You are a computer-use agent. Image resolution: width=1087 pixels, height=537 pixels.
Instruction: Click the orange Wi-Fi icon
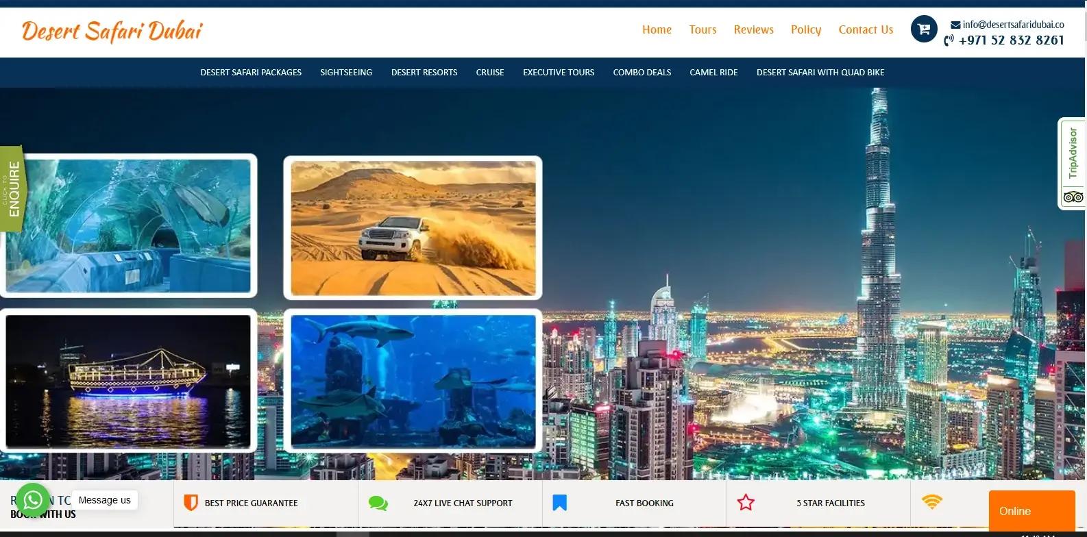pyautogui.click(x=931, y=502)
